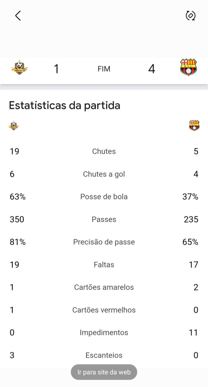Select the home team score 1

click(57, 69)
